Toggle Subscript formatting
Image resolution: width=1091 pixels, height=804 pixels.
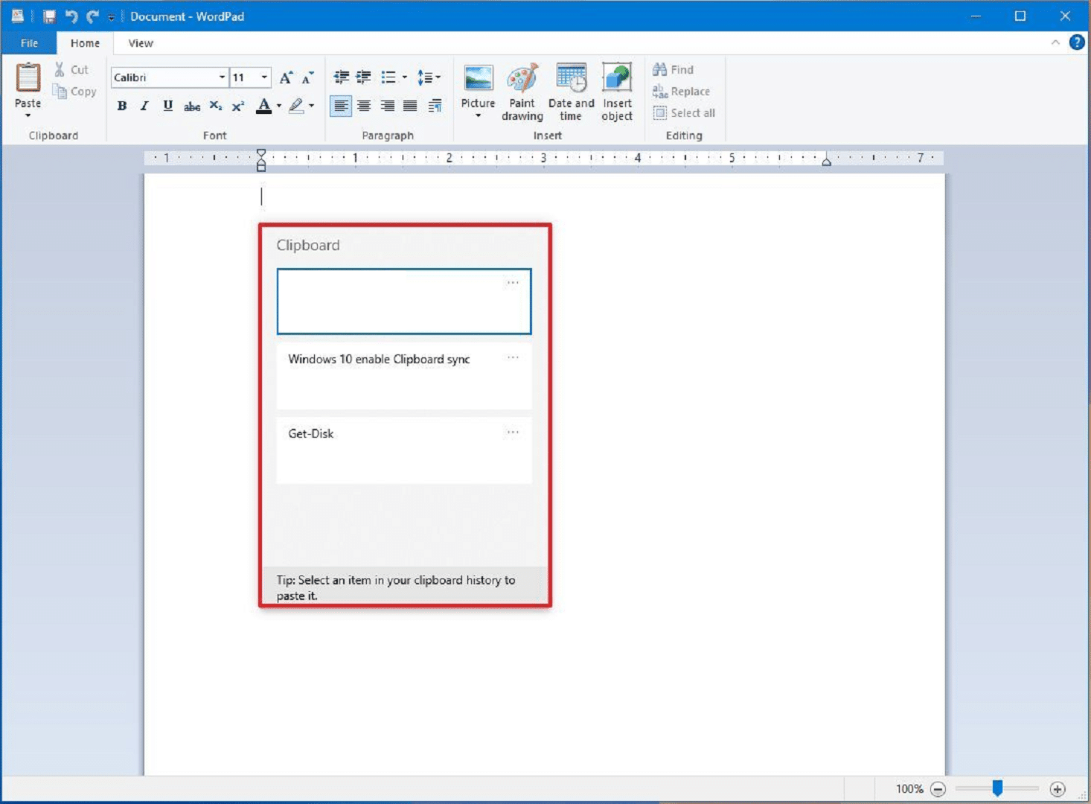(x=215, y=106)
